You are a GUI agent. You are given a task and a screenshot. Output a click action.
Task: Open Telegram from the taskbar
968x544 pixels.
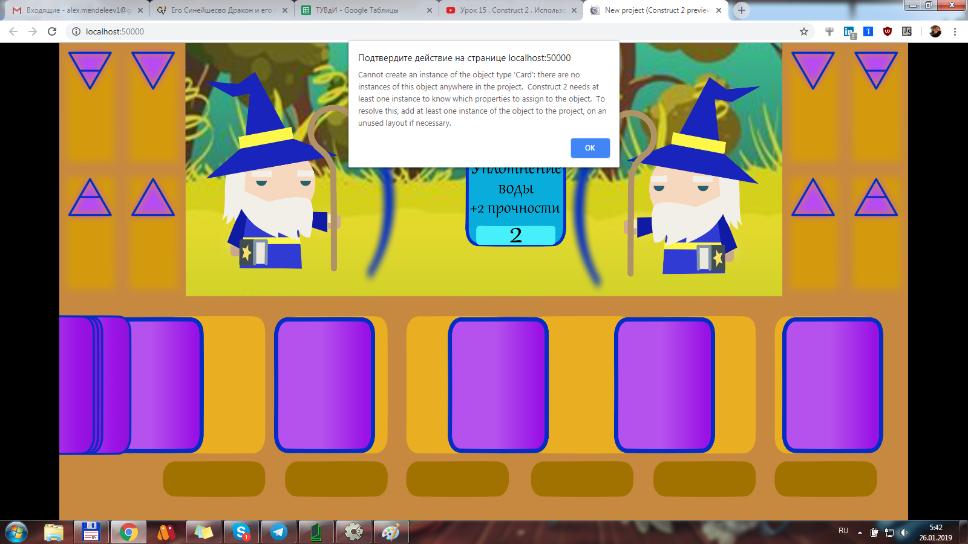pos(278,532)
